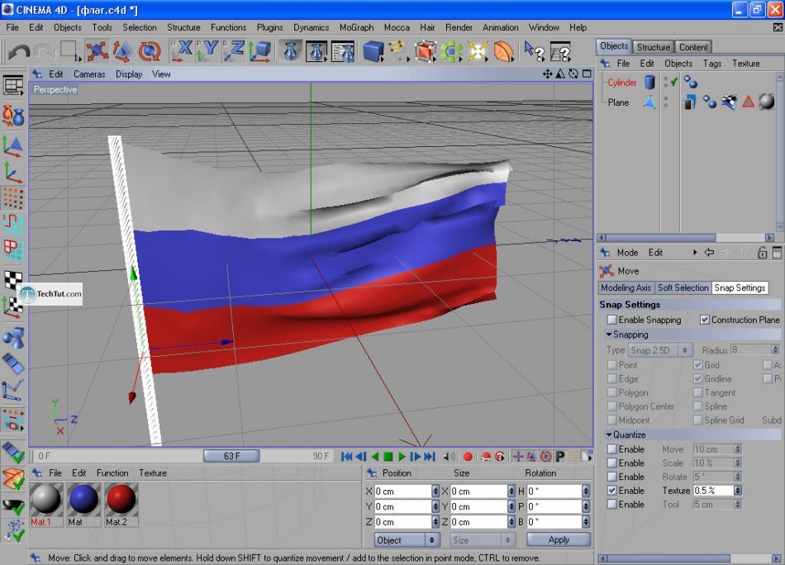The width and height of the screenshot is (785, 565).
Task: Switch to Soft Selection tab
Action: pyautogui.click(x=683, y=287)
